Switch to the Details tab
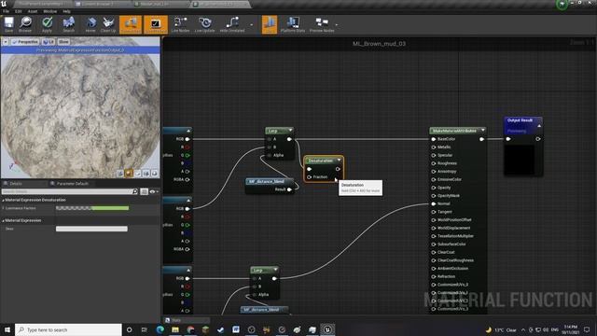The width and height of the screenshot is (597, 336). 15,184
